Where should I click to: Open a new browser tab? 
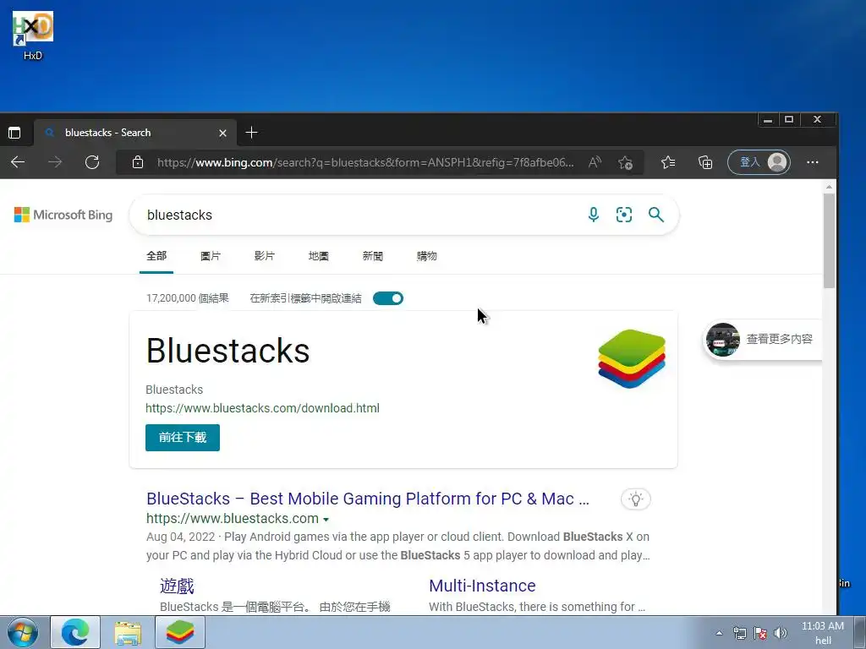tap(251, 133)
